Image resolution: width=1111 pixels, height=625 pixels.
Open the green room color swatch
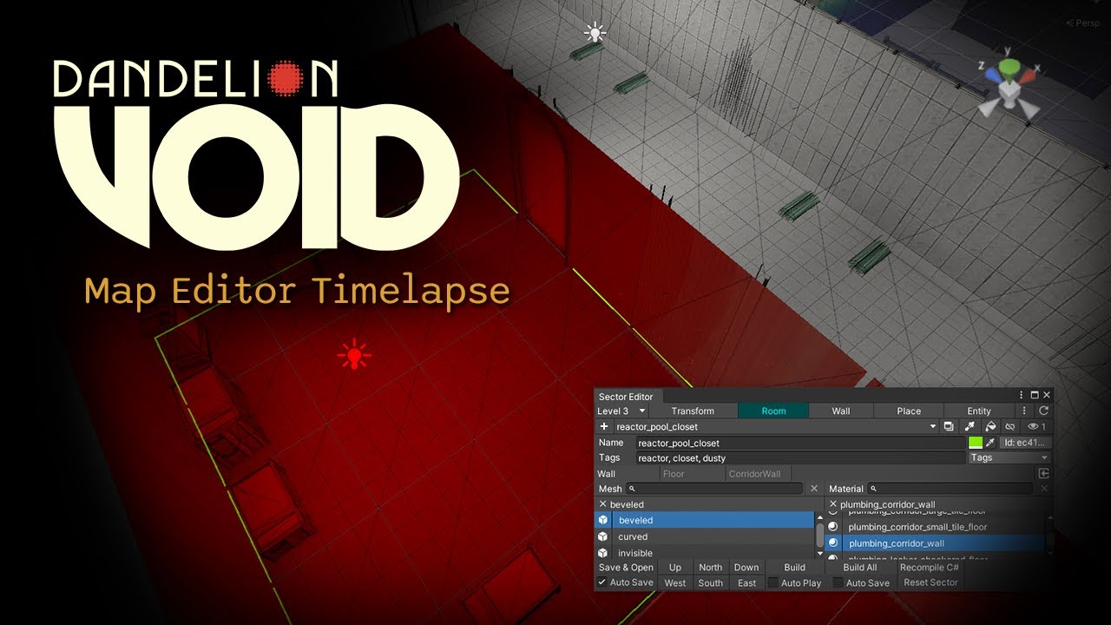[975, 443]
